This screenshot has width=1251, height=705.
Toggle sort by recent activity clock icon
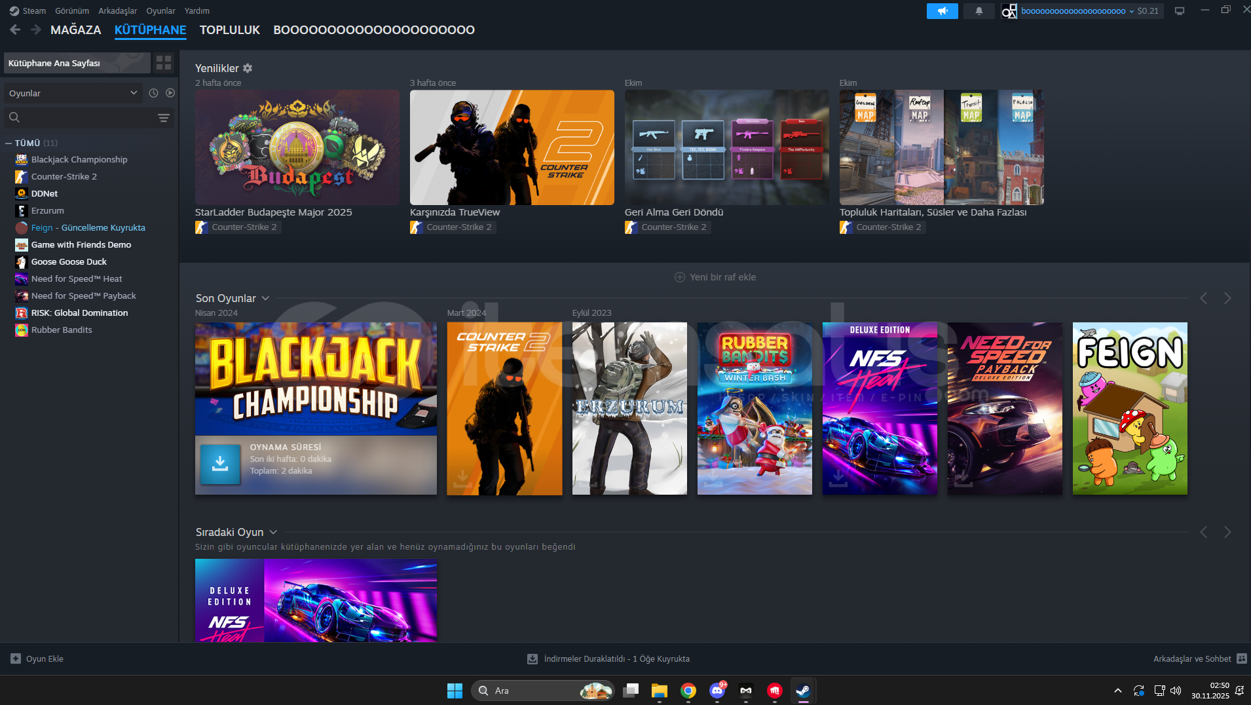(x=153, y=93)
